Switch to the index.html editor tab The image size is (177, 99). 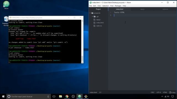pyautogui.click(x=119, y=9)
